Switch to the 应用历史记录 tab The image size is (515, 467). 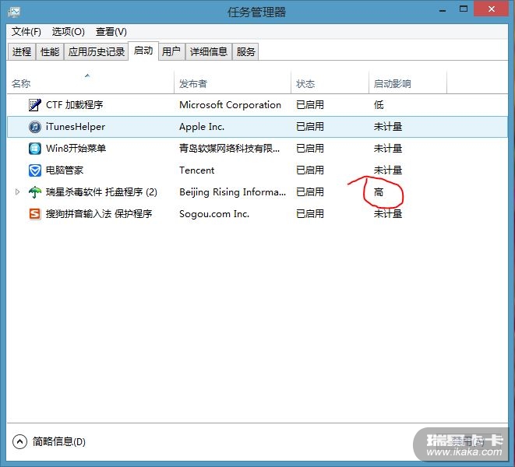[x=97, y=51]
